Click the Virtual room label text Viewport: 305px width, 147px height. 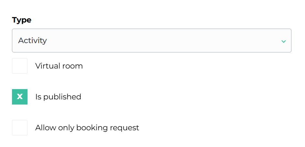click(x=59, y=66)
